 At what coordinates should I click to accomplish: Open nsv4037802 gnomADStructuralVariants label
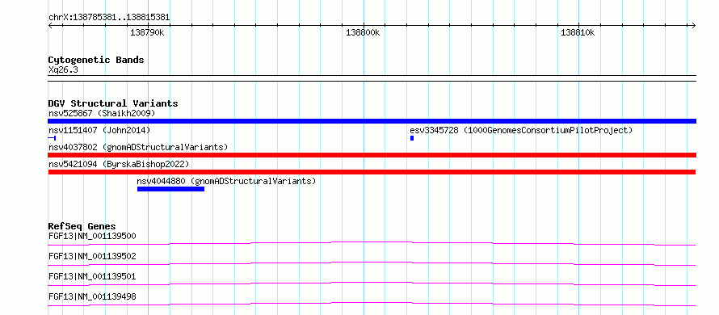[138, 147]
